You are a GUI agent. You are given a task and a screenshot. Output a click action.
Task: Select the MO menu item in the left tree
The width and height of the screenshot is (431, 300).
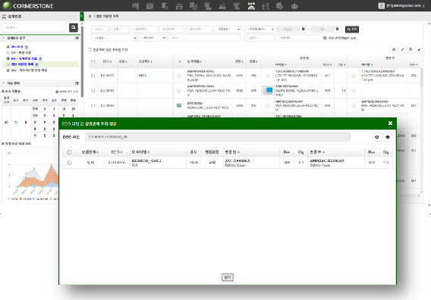coord(27,70)
